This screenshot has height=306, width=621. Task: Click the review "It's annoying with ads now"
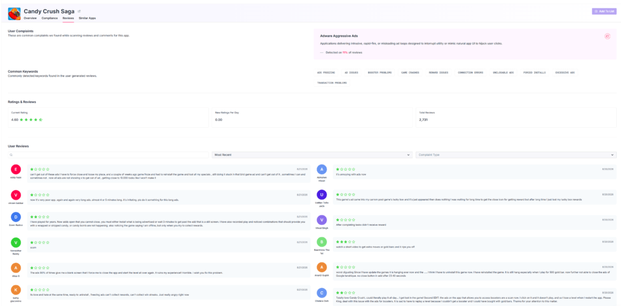[350, 174]
